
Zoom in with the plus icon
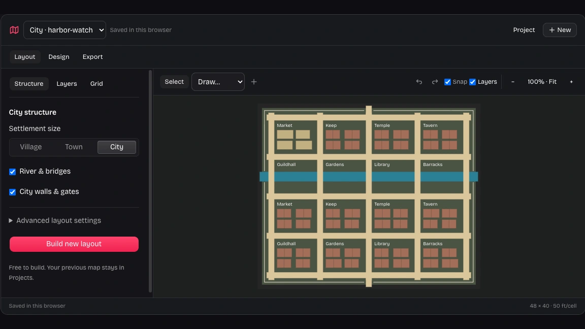pos(571,82)
